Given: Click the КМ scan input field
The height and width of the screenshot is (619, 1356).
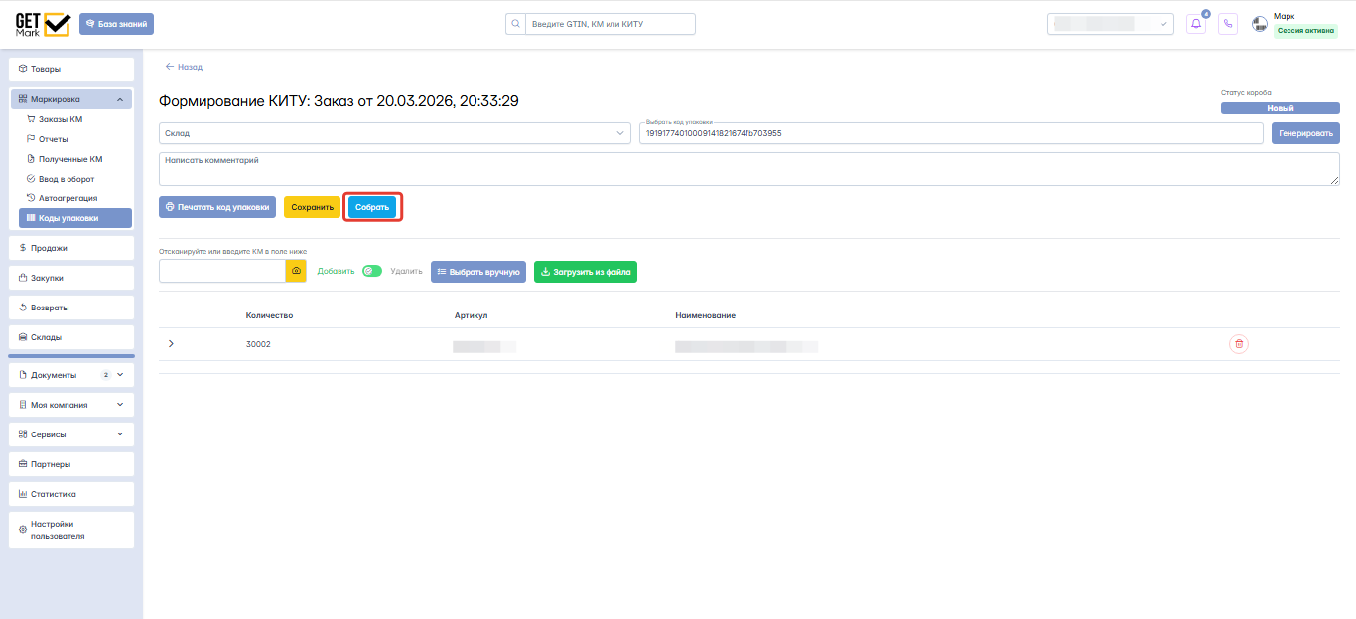Looking at the screenshot, I should [x=222, y=271].
